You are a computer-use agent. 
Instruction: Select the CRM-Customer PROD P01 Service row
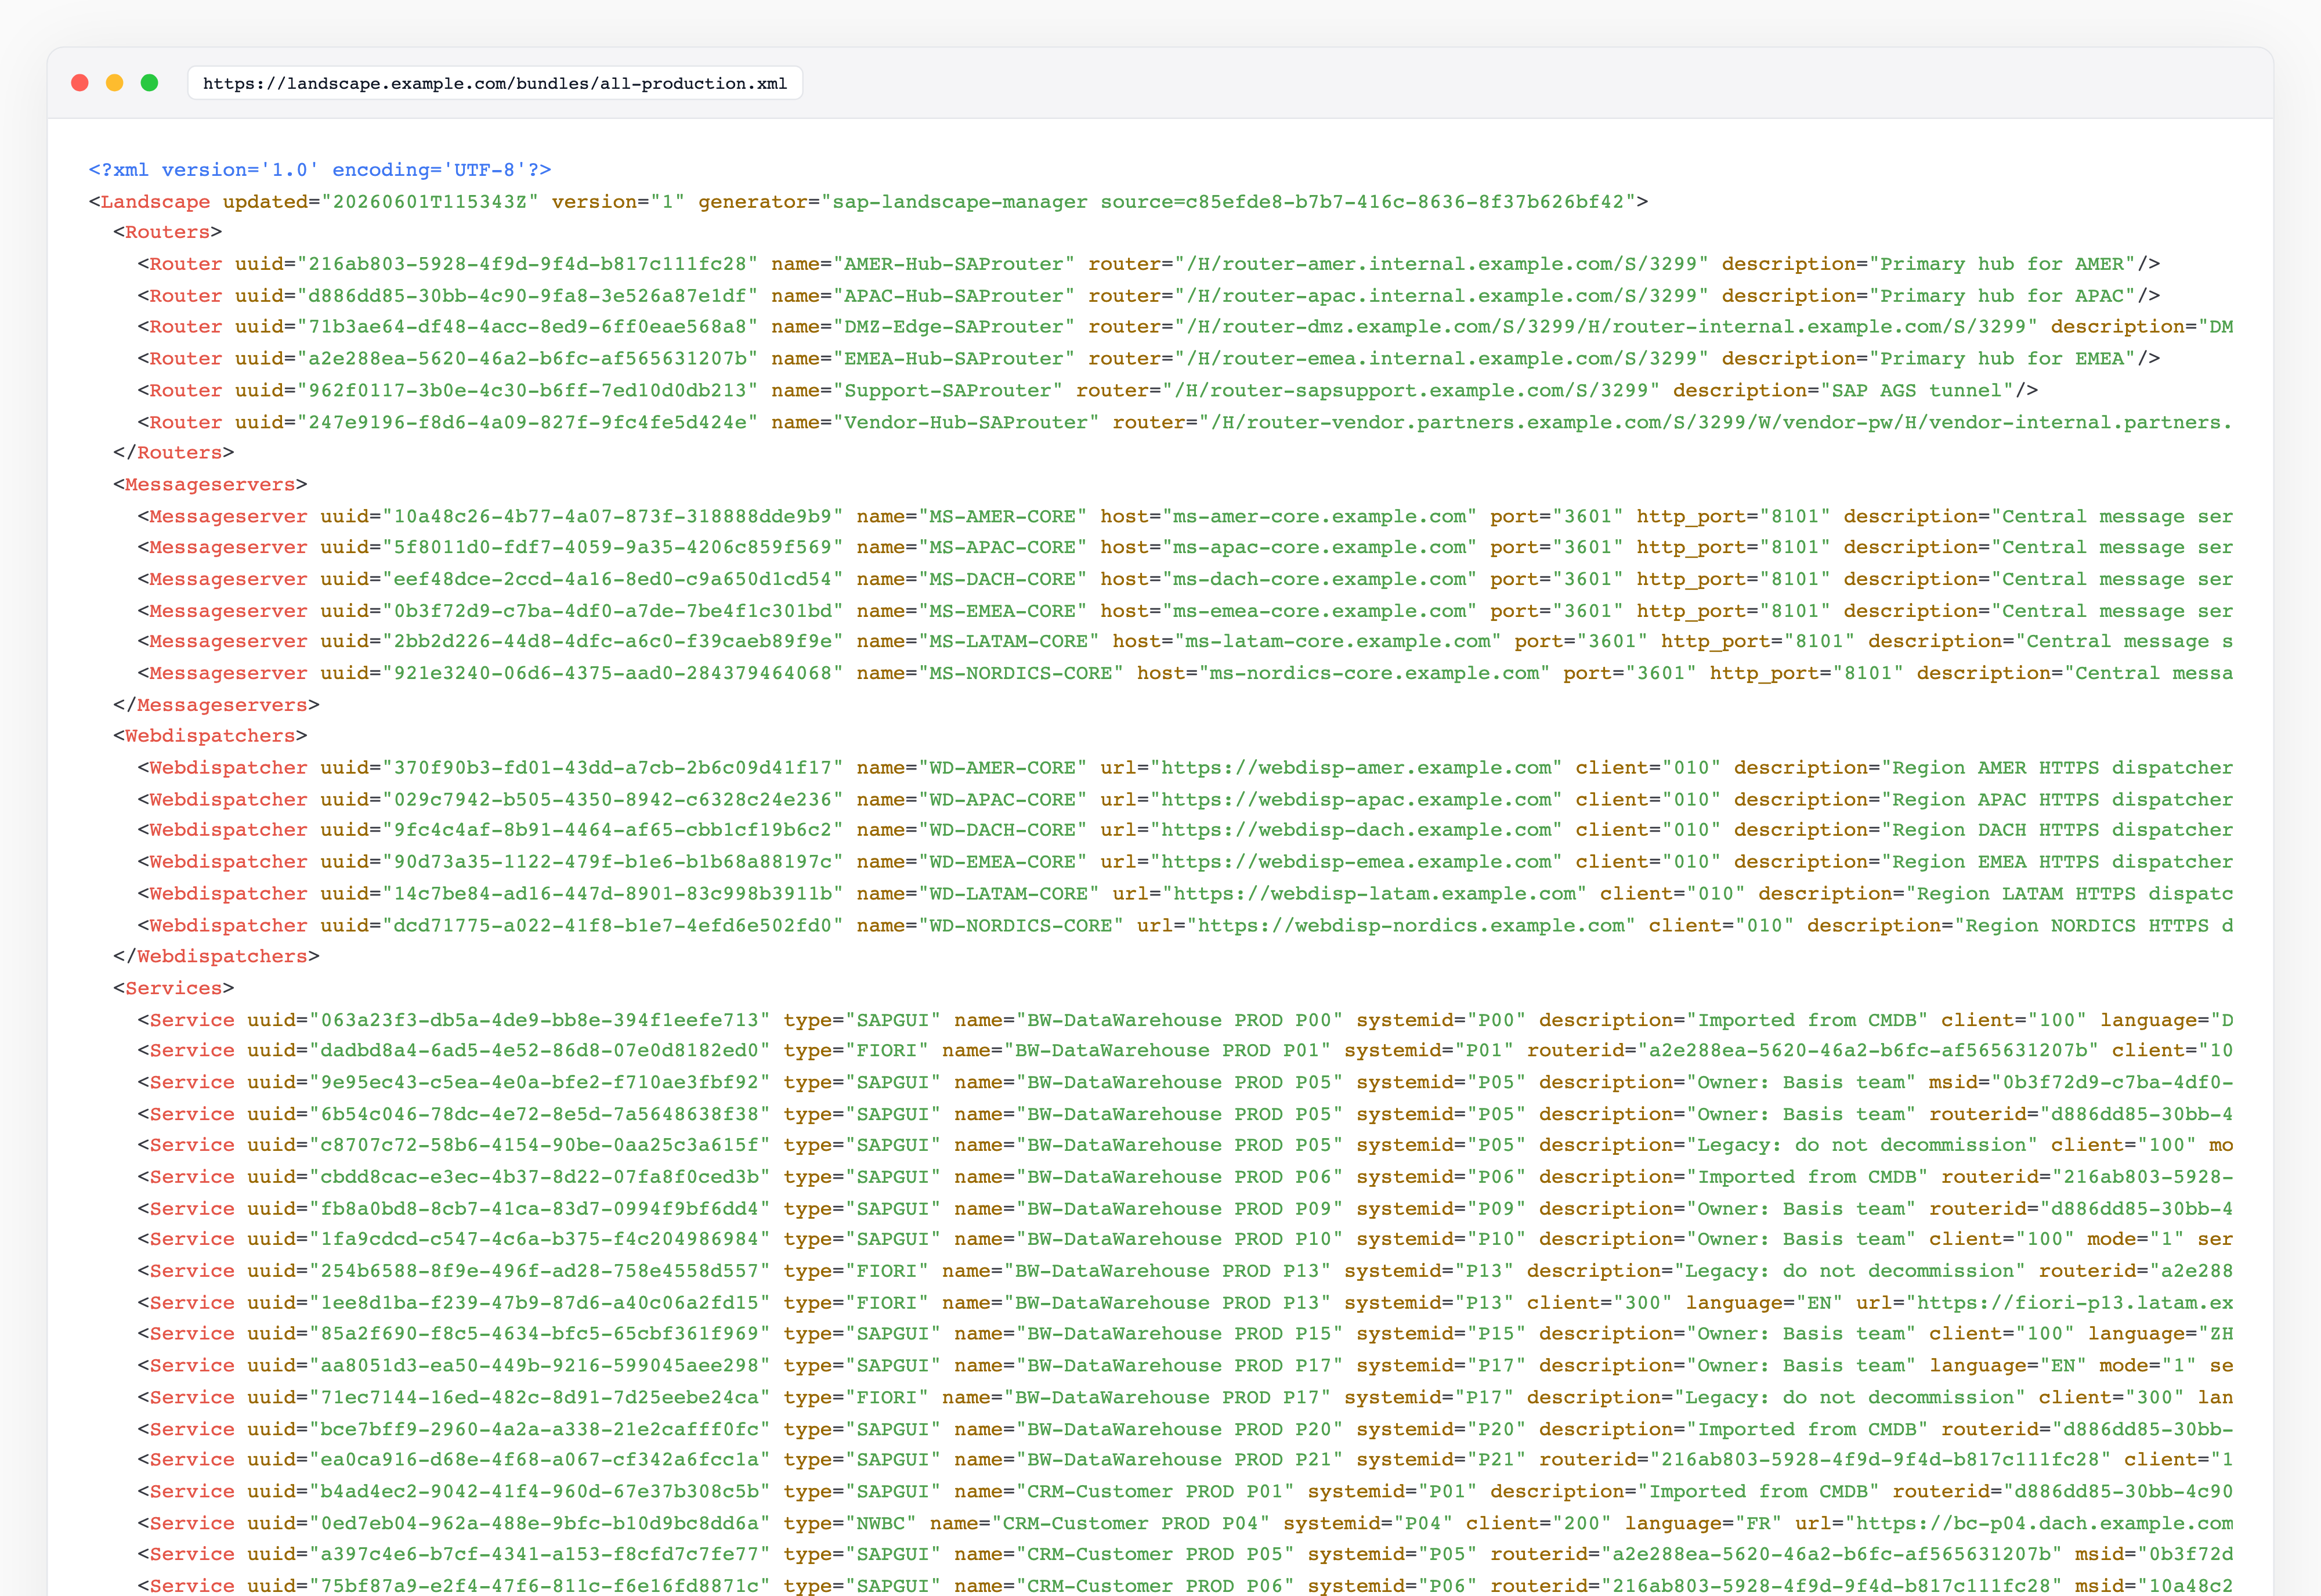(1184, 1492)
